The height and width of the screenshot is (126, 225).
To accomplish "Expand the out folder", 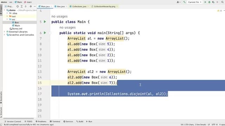I will pos(7,16).
